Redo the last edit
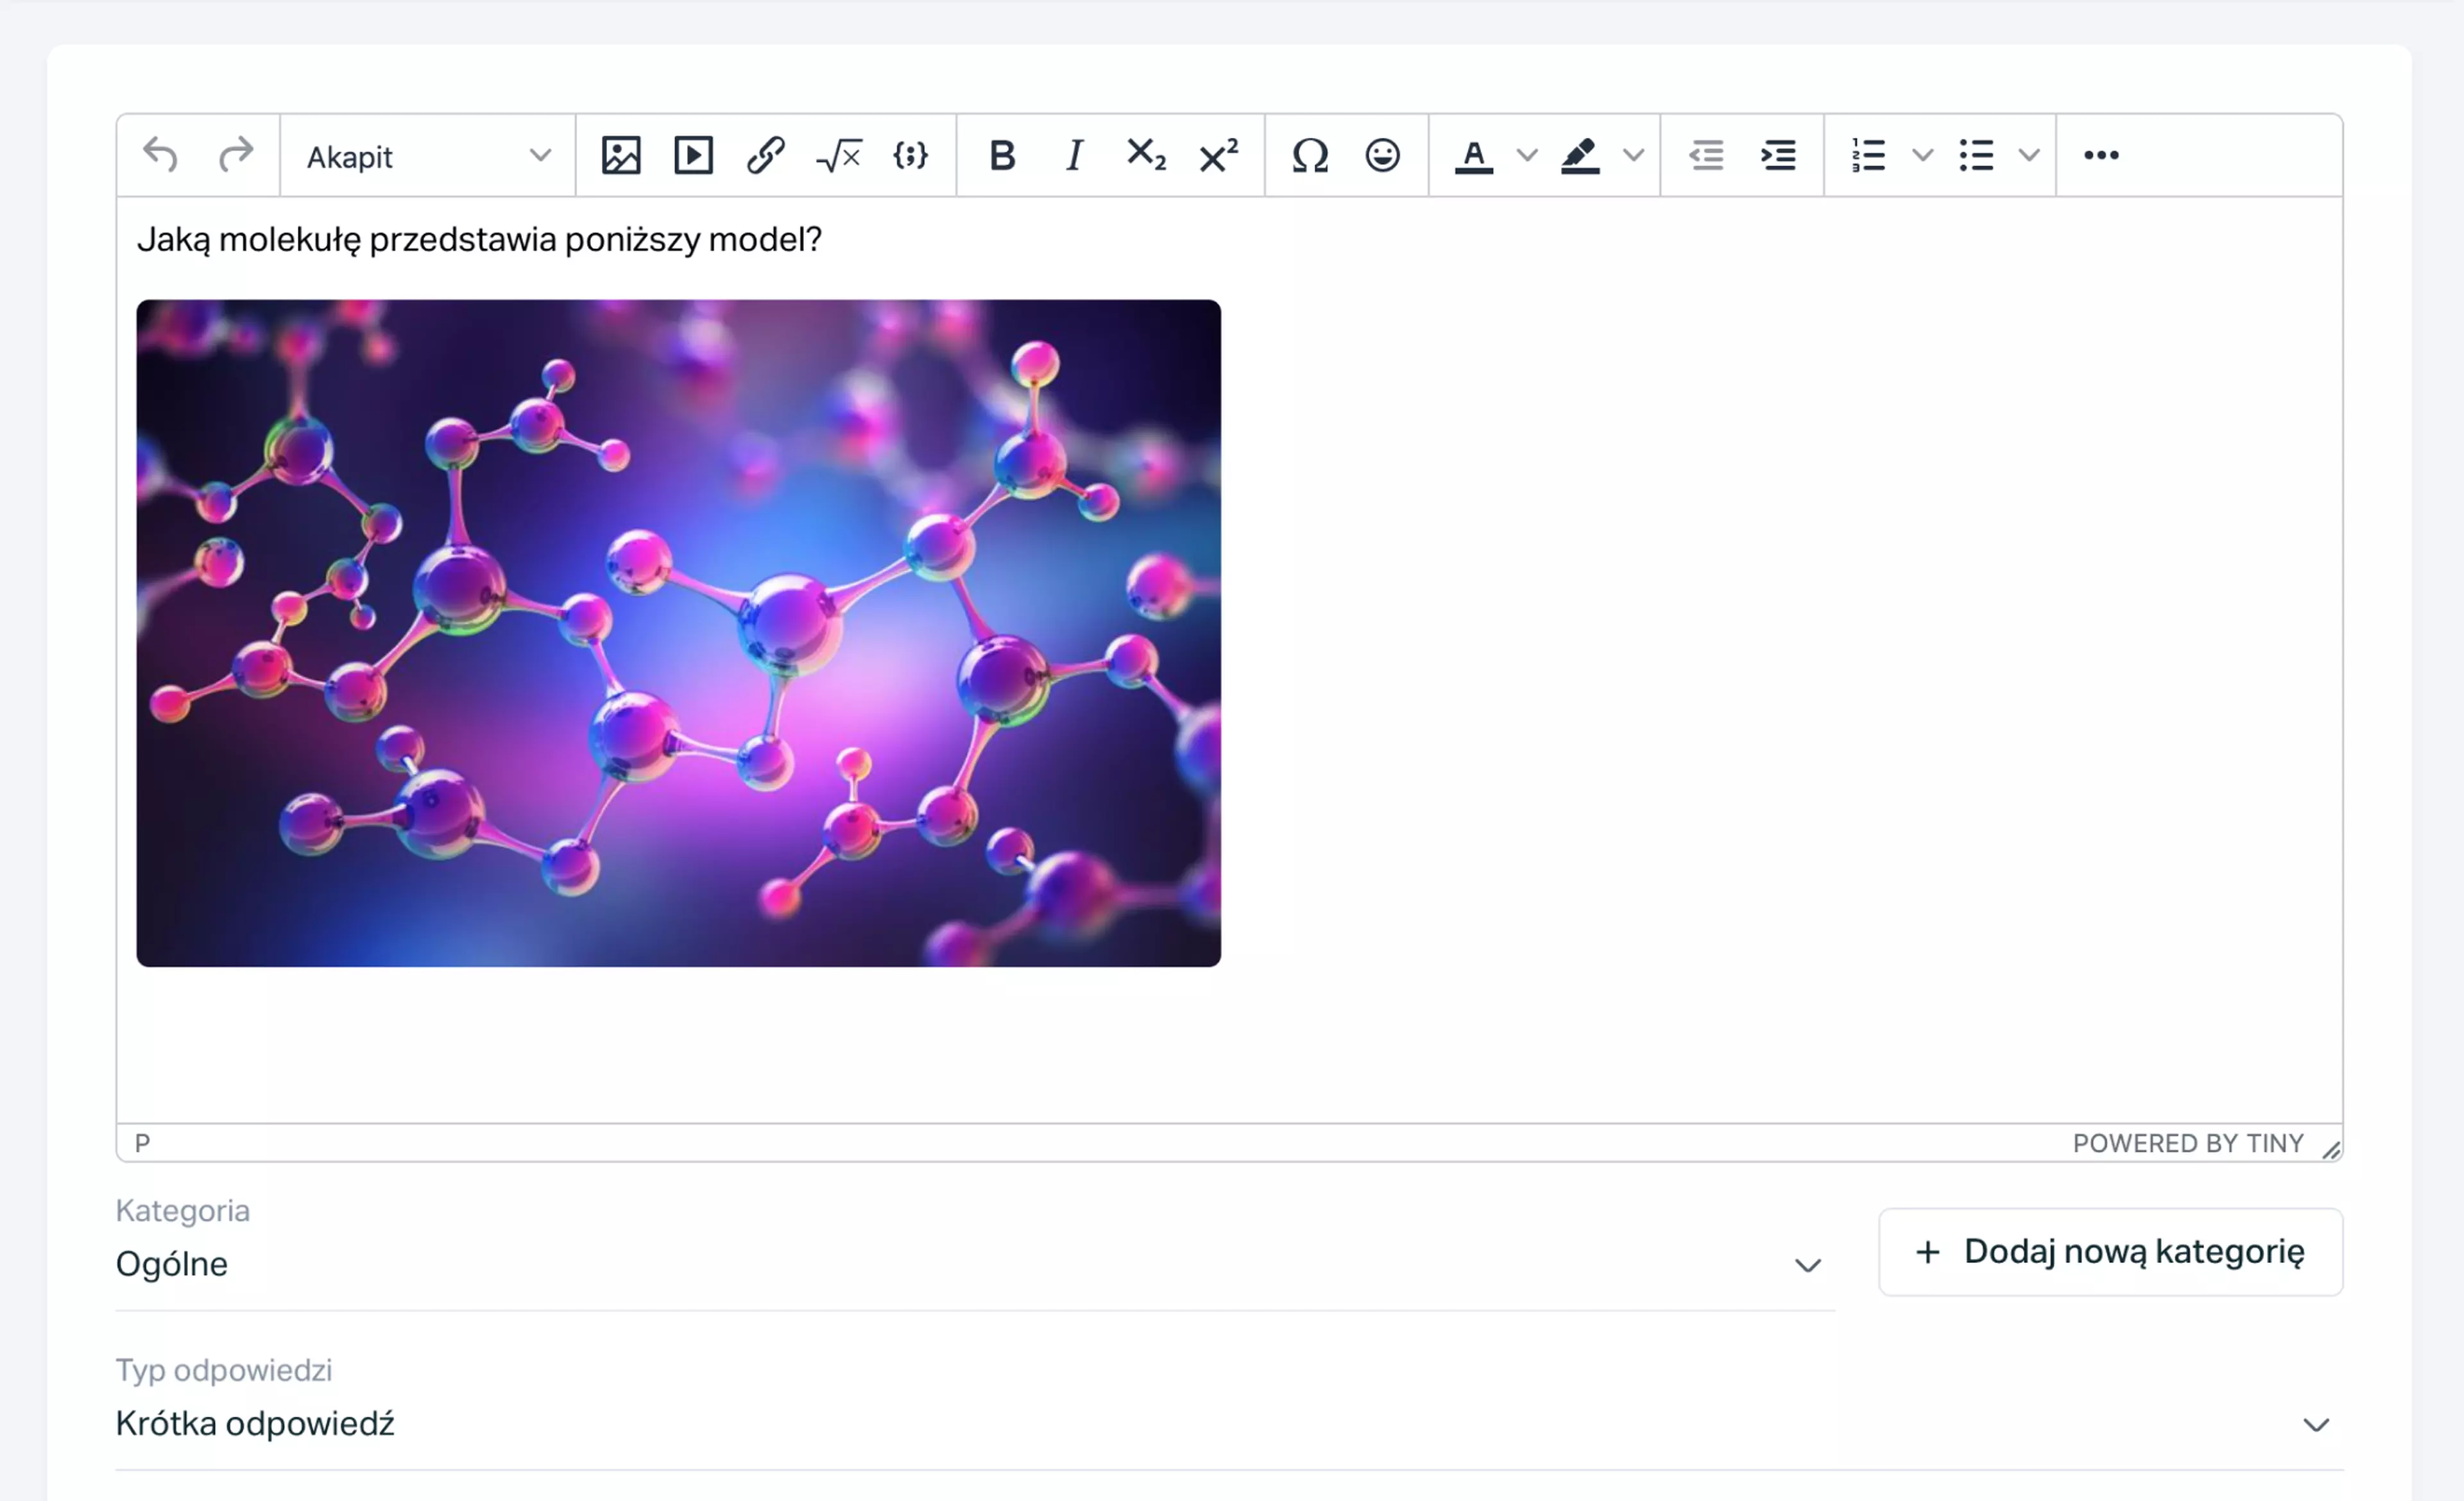This screenshot has width=2464, height=1501. coord(235,156)
